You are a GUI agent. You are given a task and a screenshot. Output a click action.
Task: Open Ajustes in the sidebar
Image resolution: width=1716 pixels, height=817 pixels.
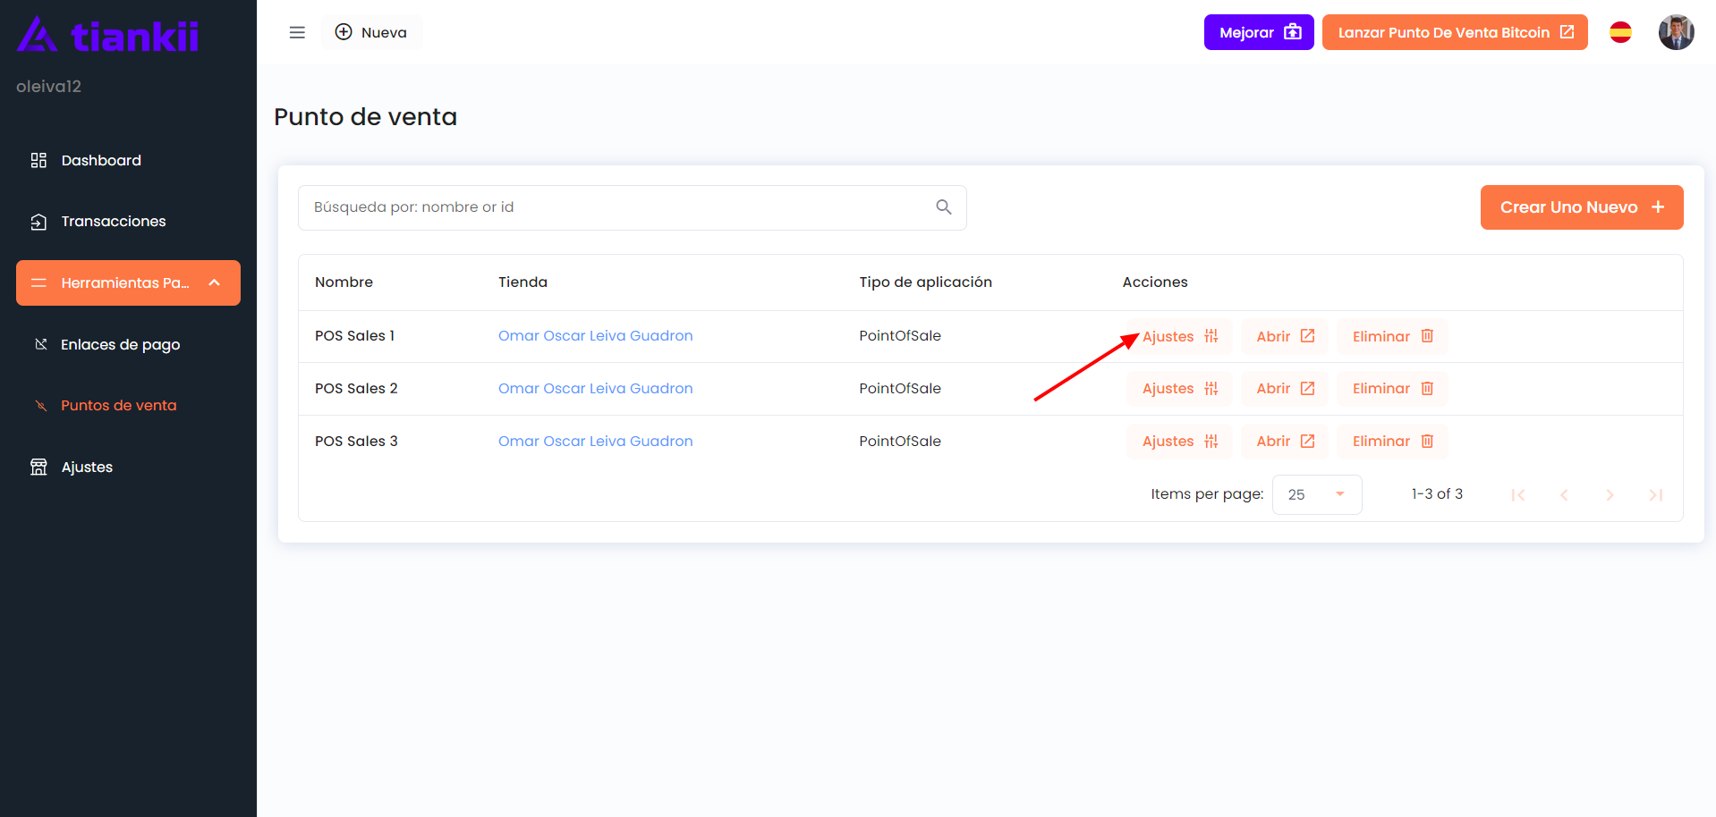pyautogui.click(x=128, y=467)
